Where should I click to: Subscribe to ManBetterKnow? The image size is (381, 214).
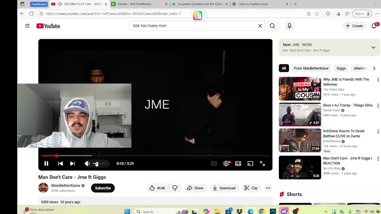(103, 188)
